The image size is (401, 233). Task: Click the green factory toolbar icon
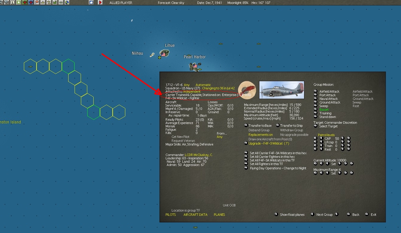coord(55,2)
